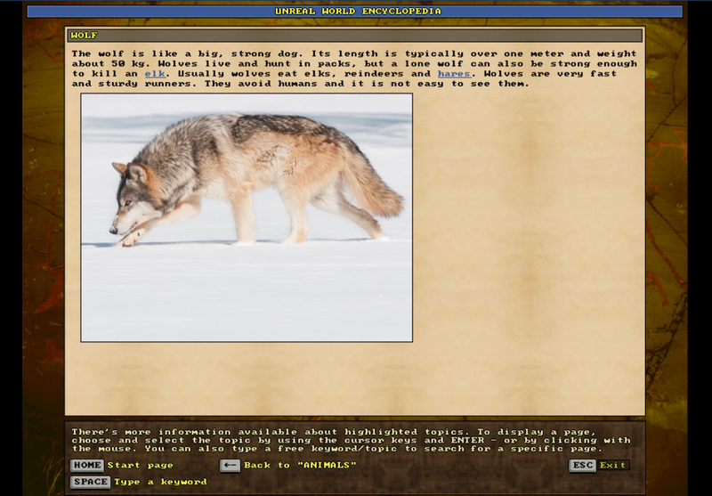Open the 'elk' encyclopedia link
The image size is (712, 496).
tap(155, 74)
